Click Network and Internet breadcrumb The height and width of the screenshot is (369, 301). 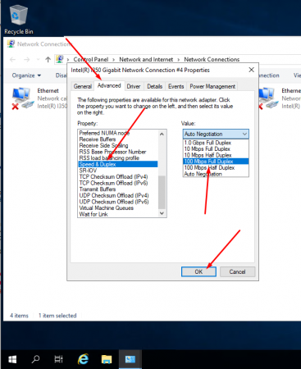click(x=146, y=59)
